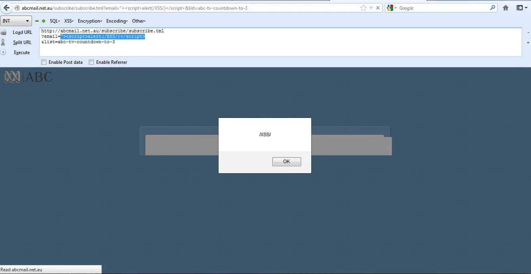The height and width of the screenshot is (274, 531).
Task: Click the Read abcmail.net.au status text
Action: click(21, 270)
